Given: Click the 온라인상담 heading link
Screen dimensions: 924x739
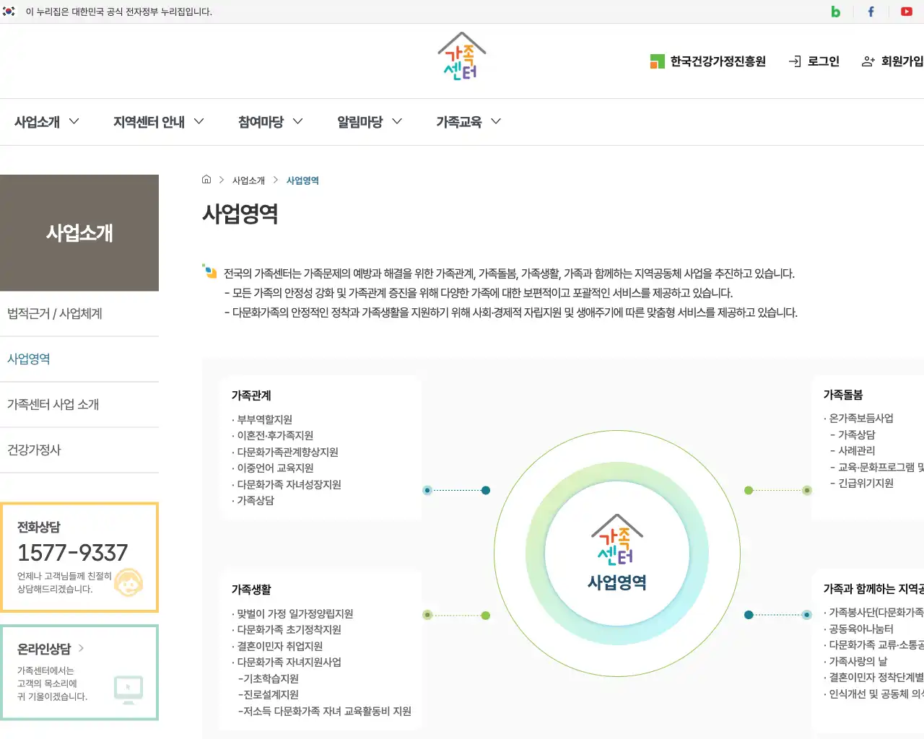Looking at the screenshot, I should pos(44,649).
